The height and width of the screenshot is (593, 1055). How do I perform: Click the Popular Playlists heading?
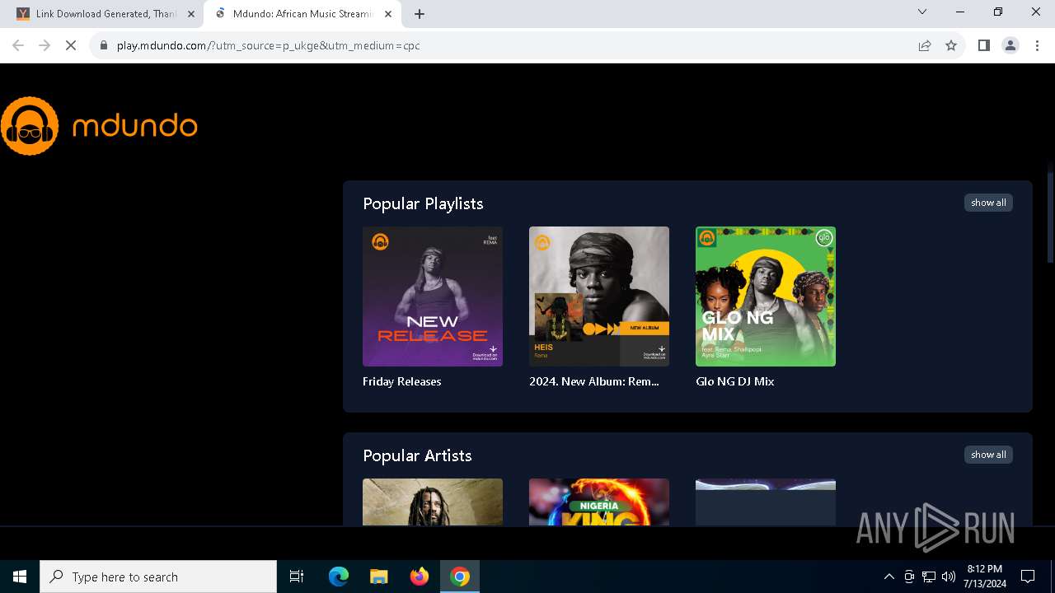[x=423, y=203]
